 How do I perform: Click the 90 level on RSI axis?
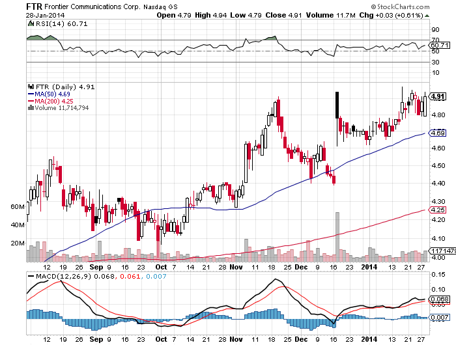(x=435, y=30)
